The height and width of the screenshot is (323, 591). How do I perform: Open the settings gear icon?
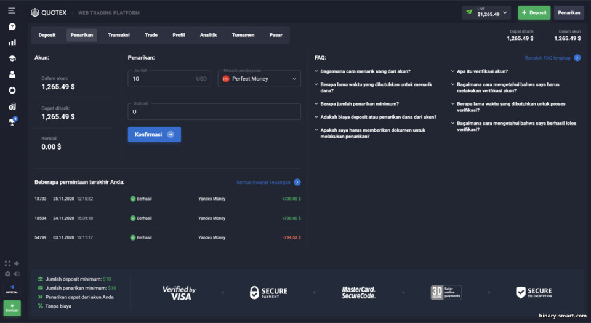tap(7, 274)
